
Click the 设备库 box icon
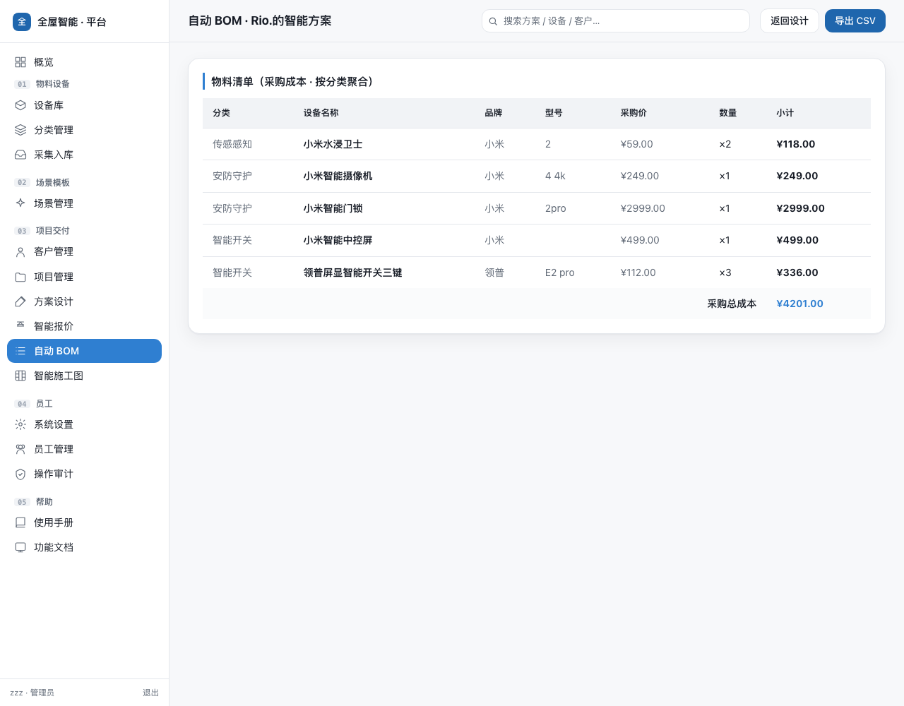tap(20, 105)
